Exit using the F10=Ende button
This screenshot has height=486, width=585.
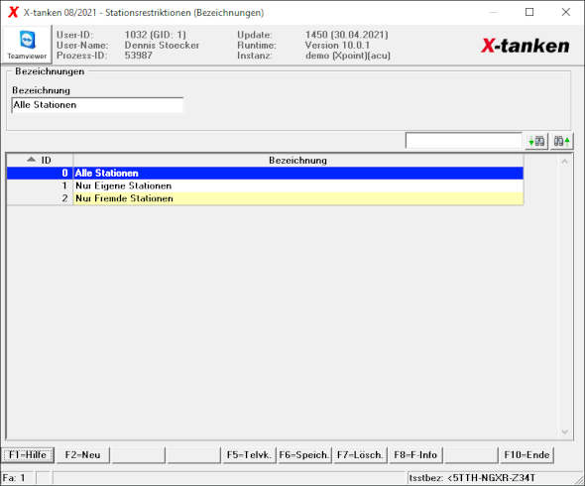tap(526, 455)
